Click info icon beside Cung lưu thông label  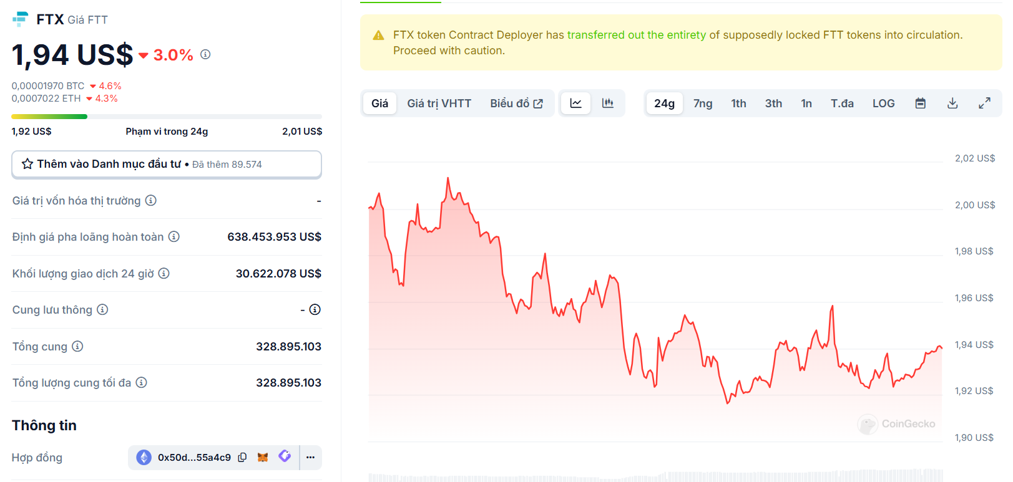point(102,309)
